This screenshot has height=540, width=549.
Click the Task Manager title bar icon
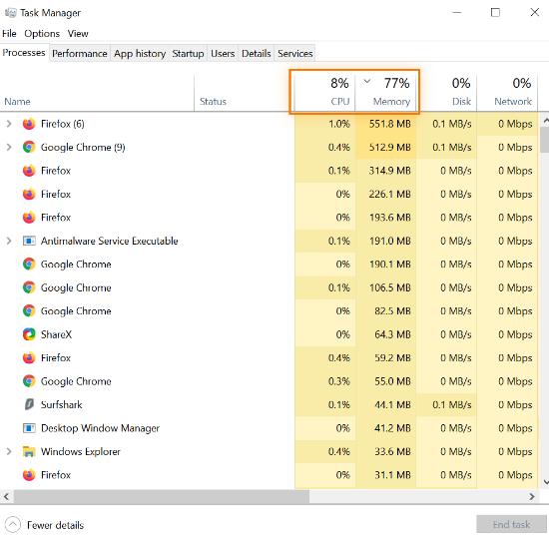click(x=11, y=13)
